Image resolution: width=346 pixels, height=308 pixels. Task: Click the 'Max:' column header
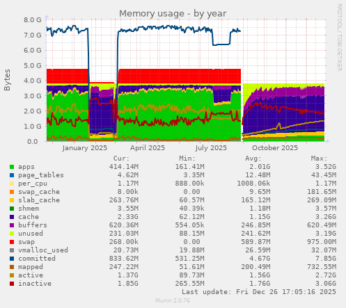(319, 159)
